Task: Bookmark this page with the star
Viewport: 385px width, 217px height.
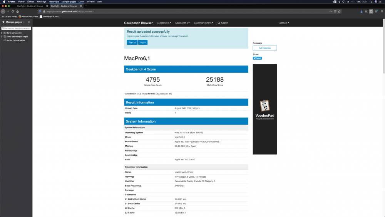Action: click(339, 12)
